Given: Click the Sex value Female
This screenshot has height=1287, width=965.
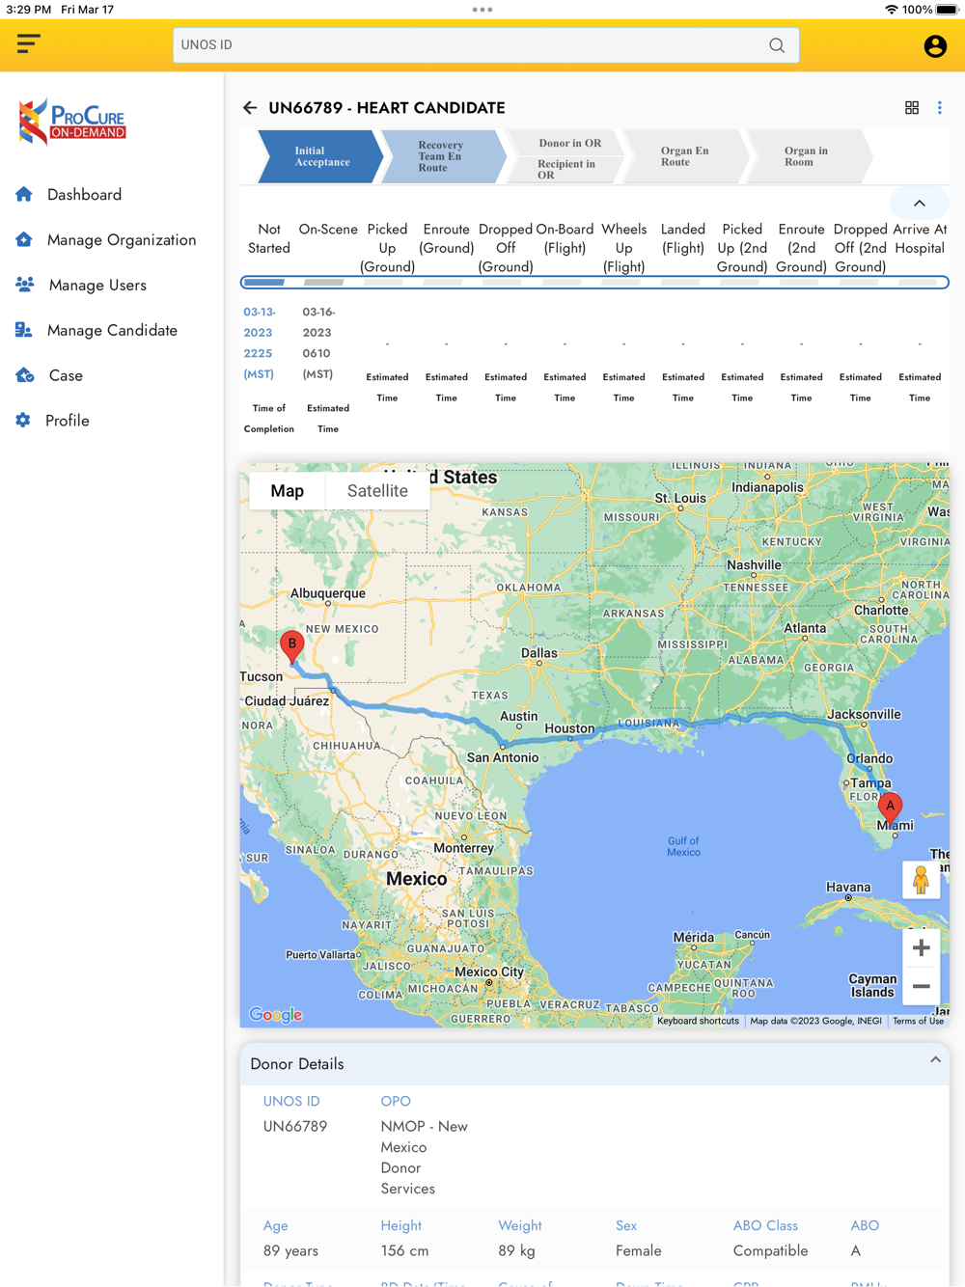Looking at the screenshot, I should point(639,1250).
